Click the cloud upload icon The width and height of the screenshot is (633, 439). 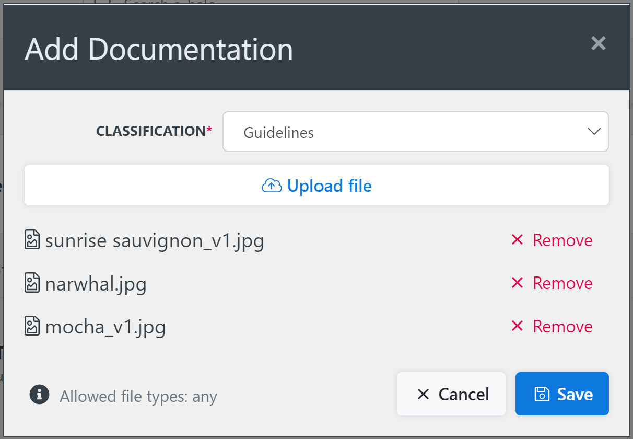(x=272, y=186)
